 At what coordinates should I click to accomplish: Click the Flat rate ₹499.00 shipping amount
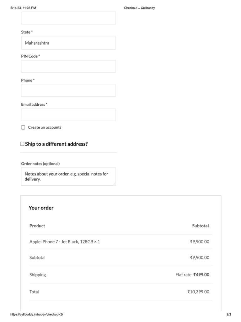click(x=192, y=275)
